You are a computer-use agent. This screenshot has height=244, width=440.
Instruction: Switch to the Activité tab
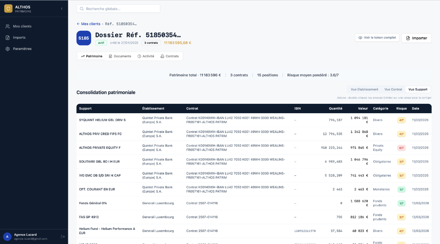click(x=146, y=56)
